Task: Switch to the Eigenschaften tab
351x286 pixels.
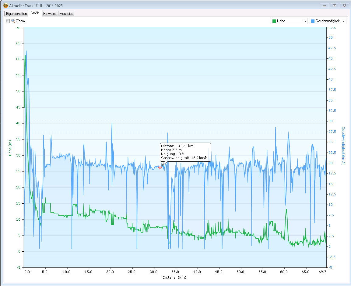Action: (16, 14)
